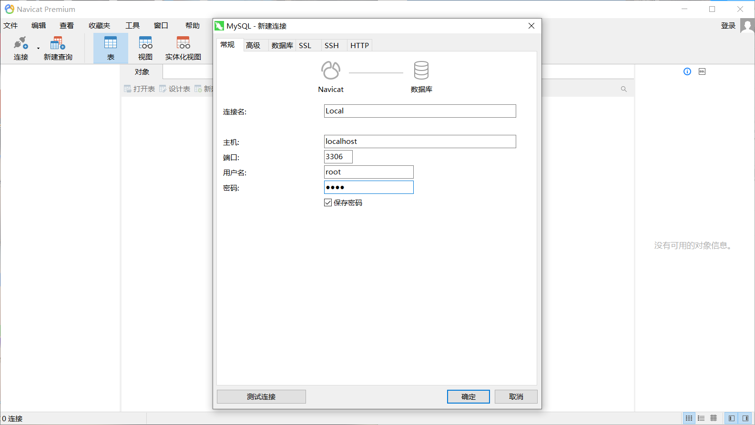Click the search magnifier icon in object pane
The image size is (755, 425).
(623, 89)
